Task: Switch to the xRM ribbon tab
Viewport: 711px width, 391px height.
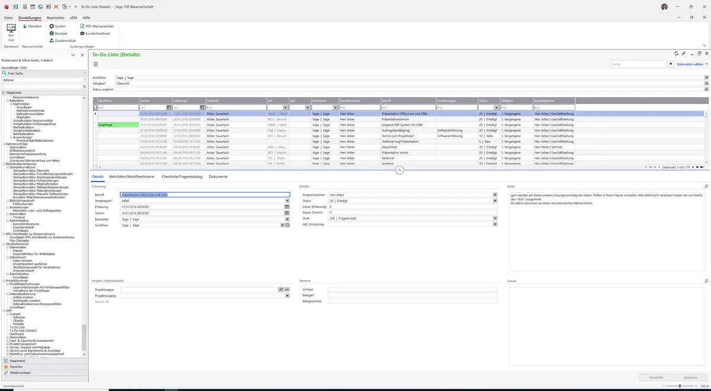Action: tap(73, 18)
